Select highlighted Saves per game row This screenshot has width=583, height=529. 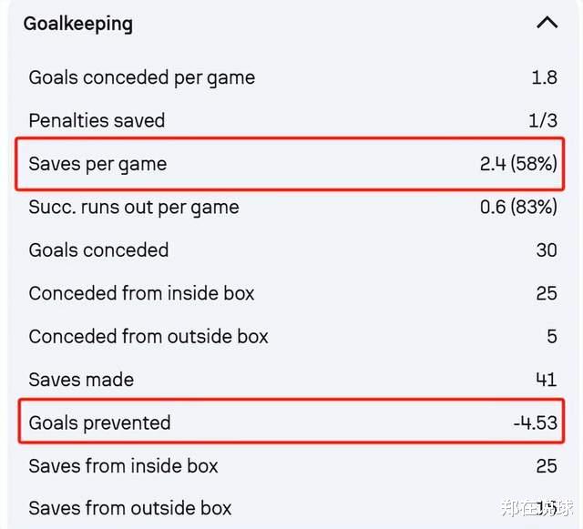click(290, 164)
